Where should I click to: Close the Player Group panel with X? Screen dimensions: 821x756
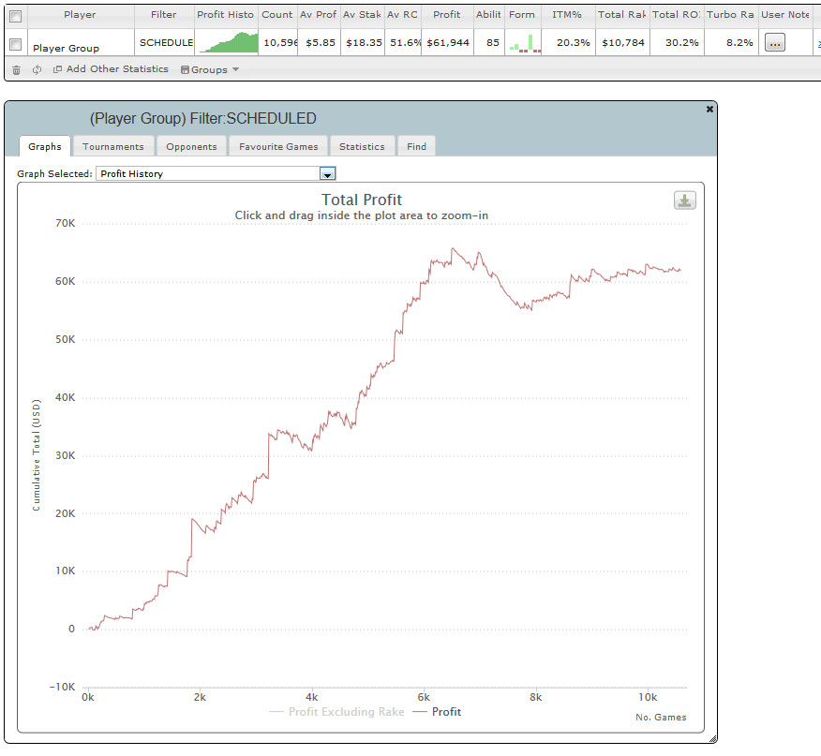coord(709,109)
